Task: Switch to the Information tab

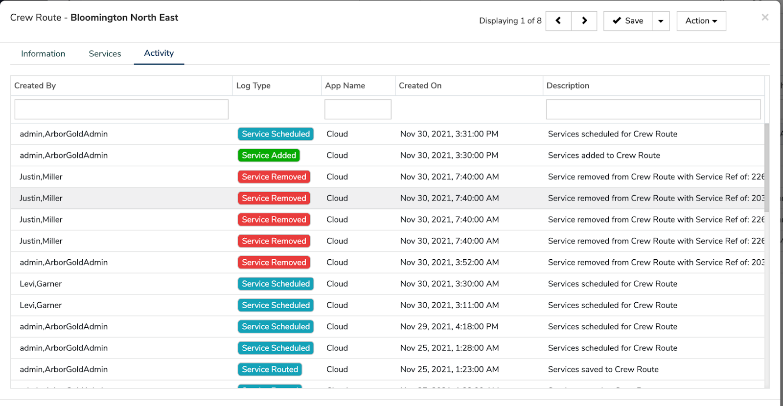Action: 43,54
